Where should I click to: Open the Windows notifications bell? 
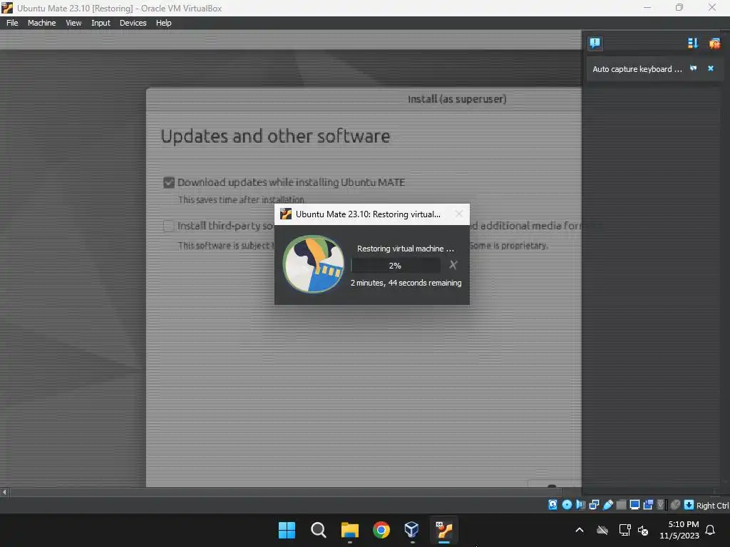pyautogui.click(x=711, y=530)
